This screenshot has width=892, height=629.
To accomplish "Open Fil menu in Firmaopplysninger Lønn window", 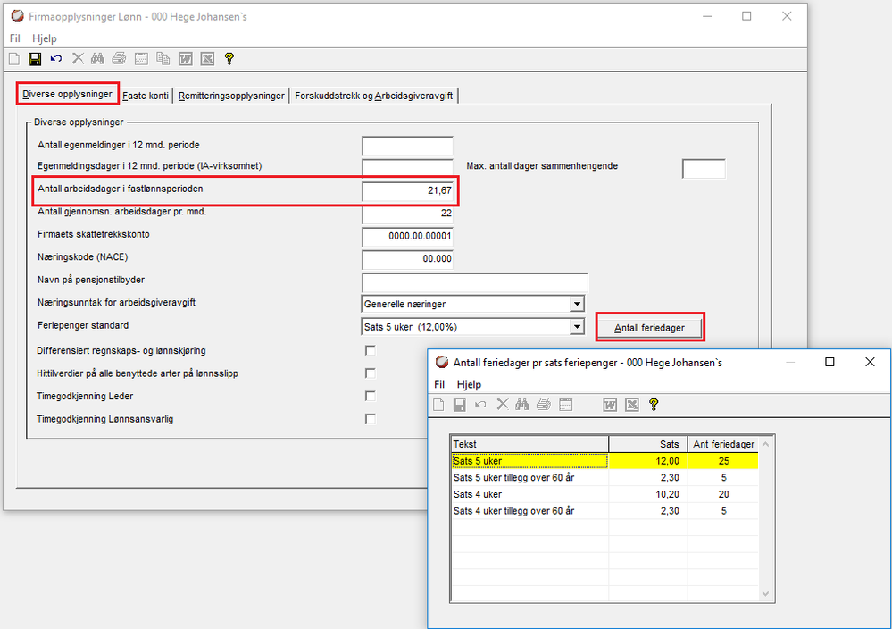I will tap(14, 38).
